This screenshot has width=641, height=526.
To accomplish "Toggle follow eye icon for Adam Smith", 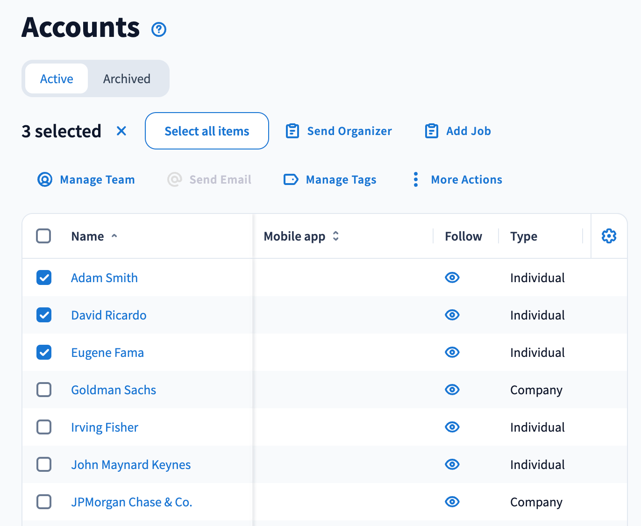I will pyautogui.click(x=452, y=278).
